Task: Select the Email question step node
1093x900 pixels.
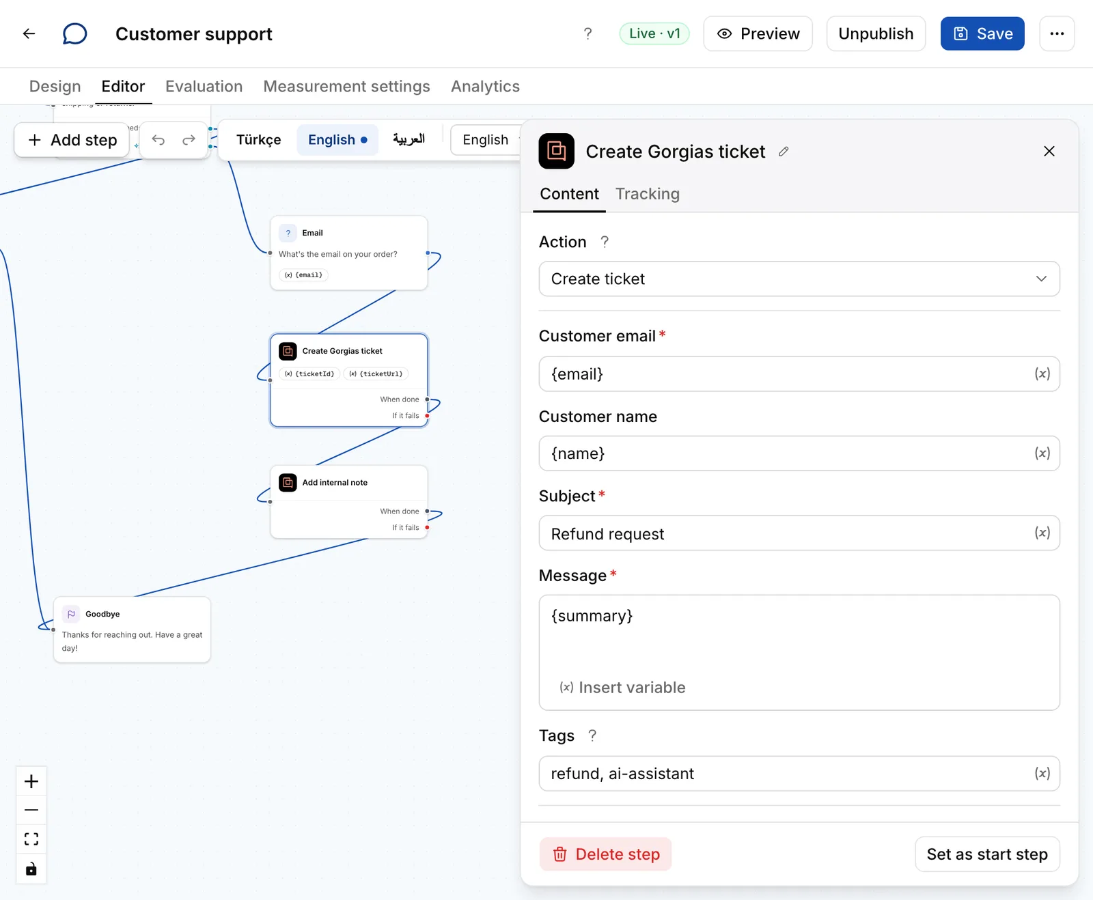Action: (349, 253)
